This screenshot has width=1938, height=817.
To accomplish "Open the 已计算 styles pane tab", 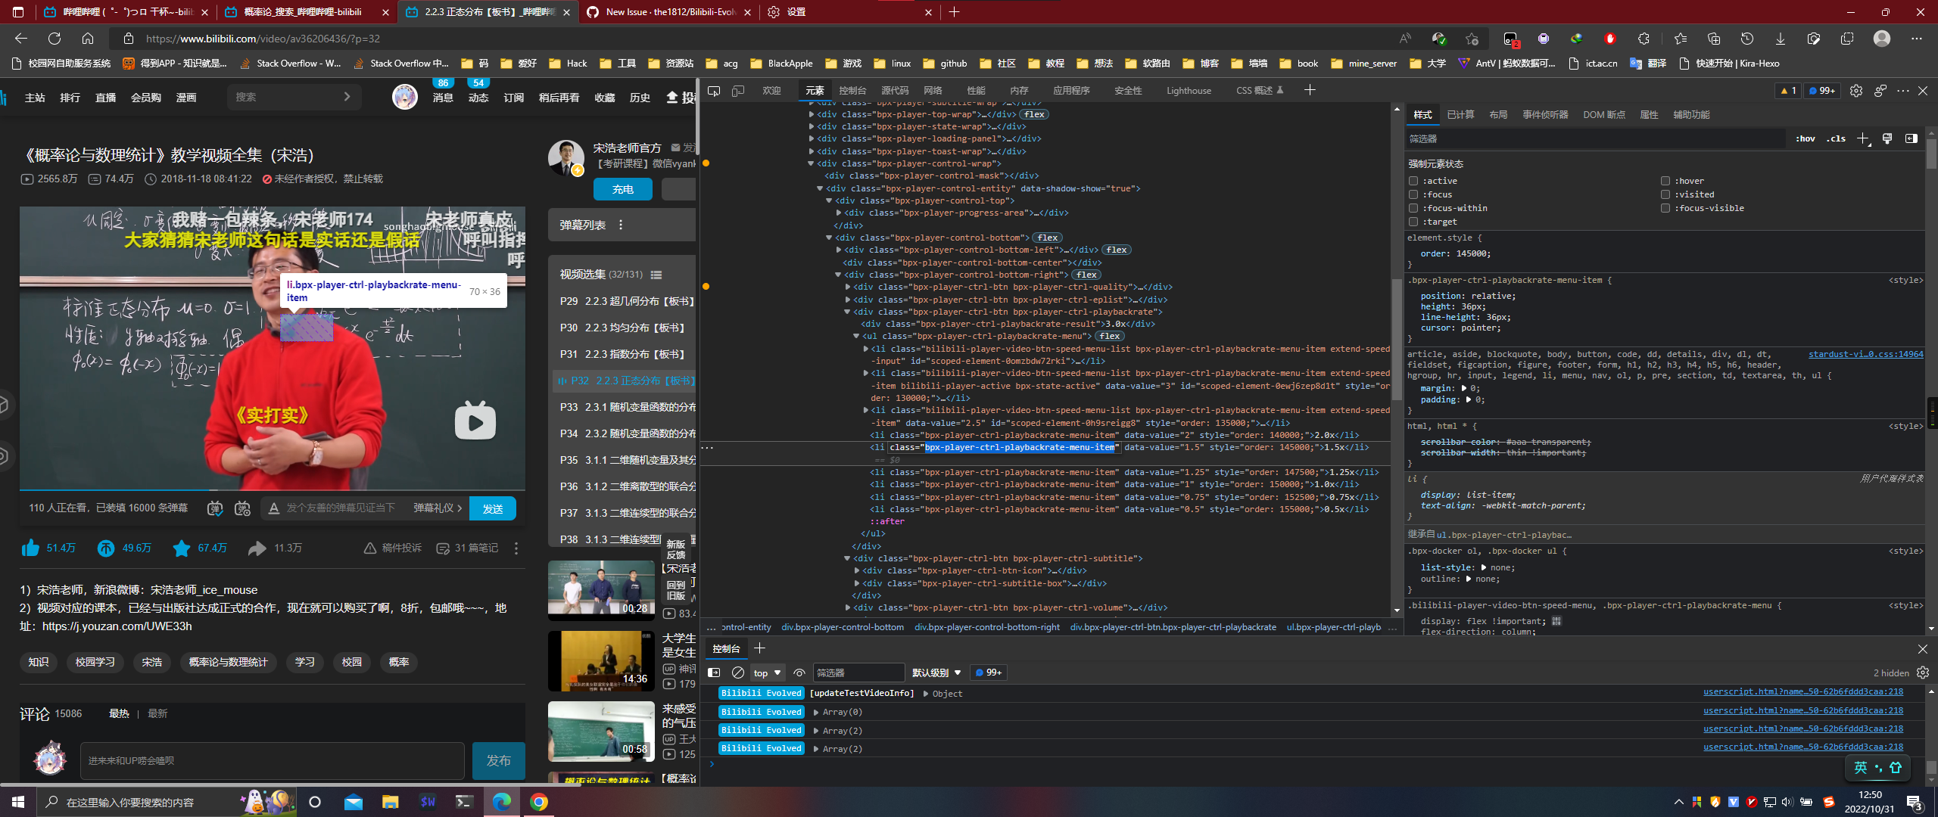I will point(1460,115).
